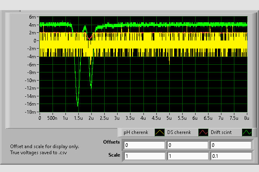Image resolution: width=259 pixels, height=172 pixels.
Task: Select the Drift scint legend label
Action: (223, 132)
